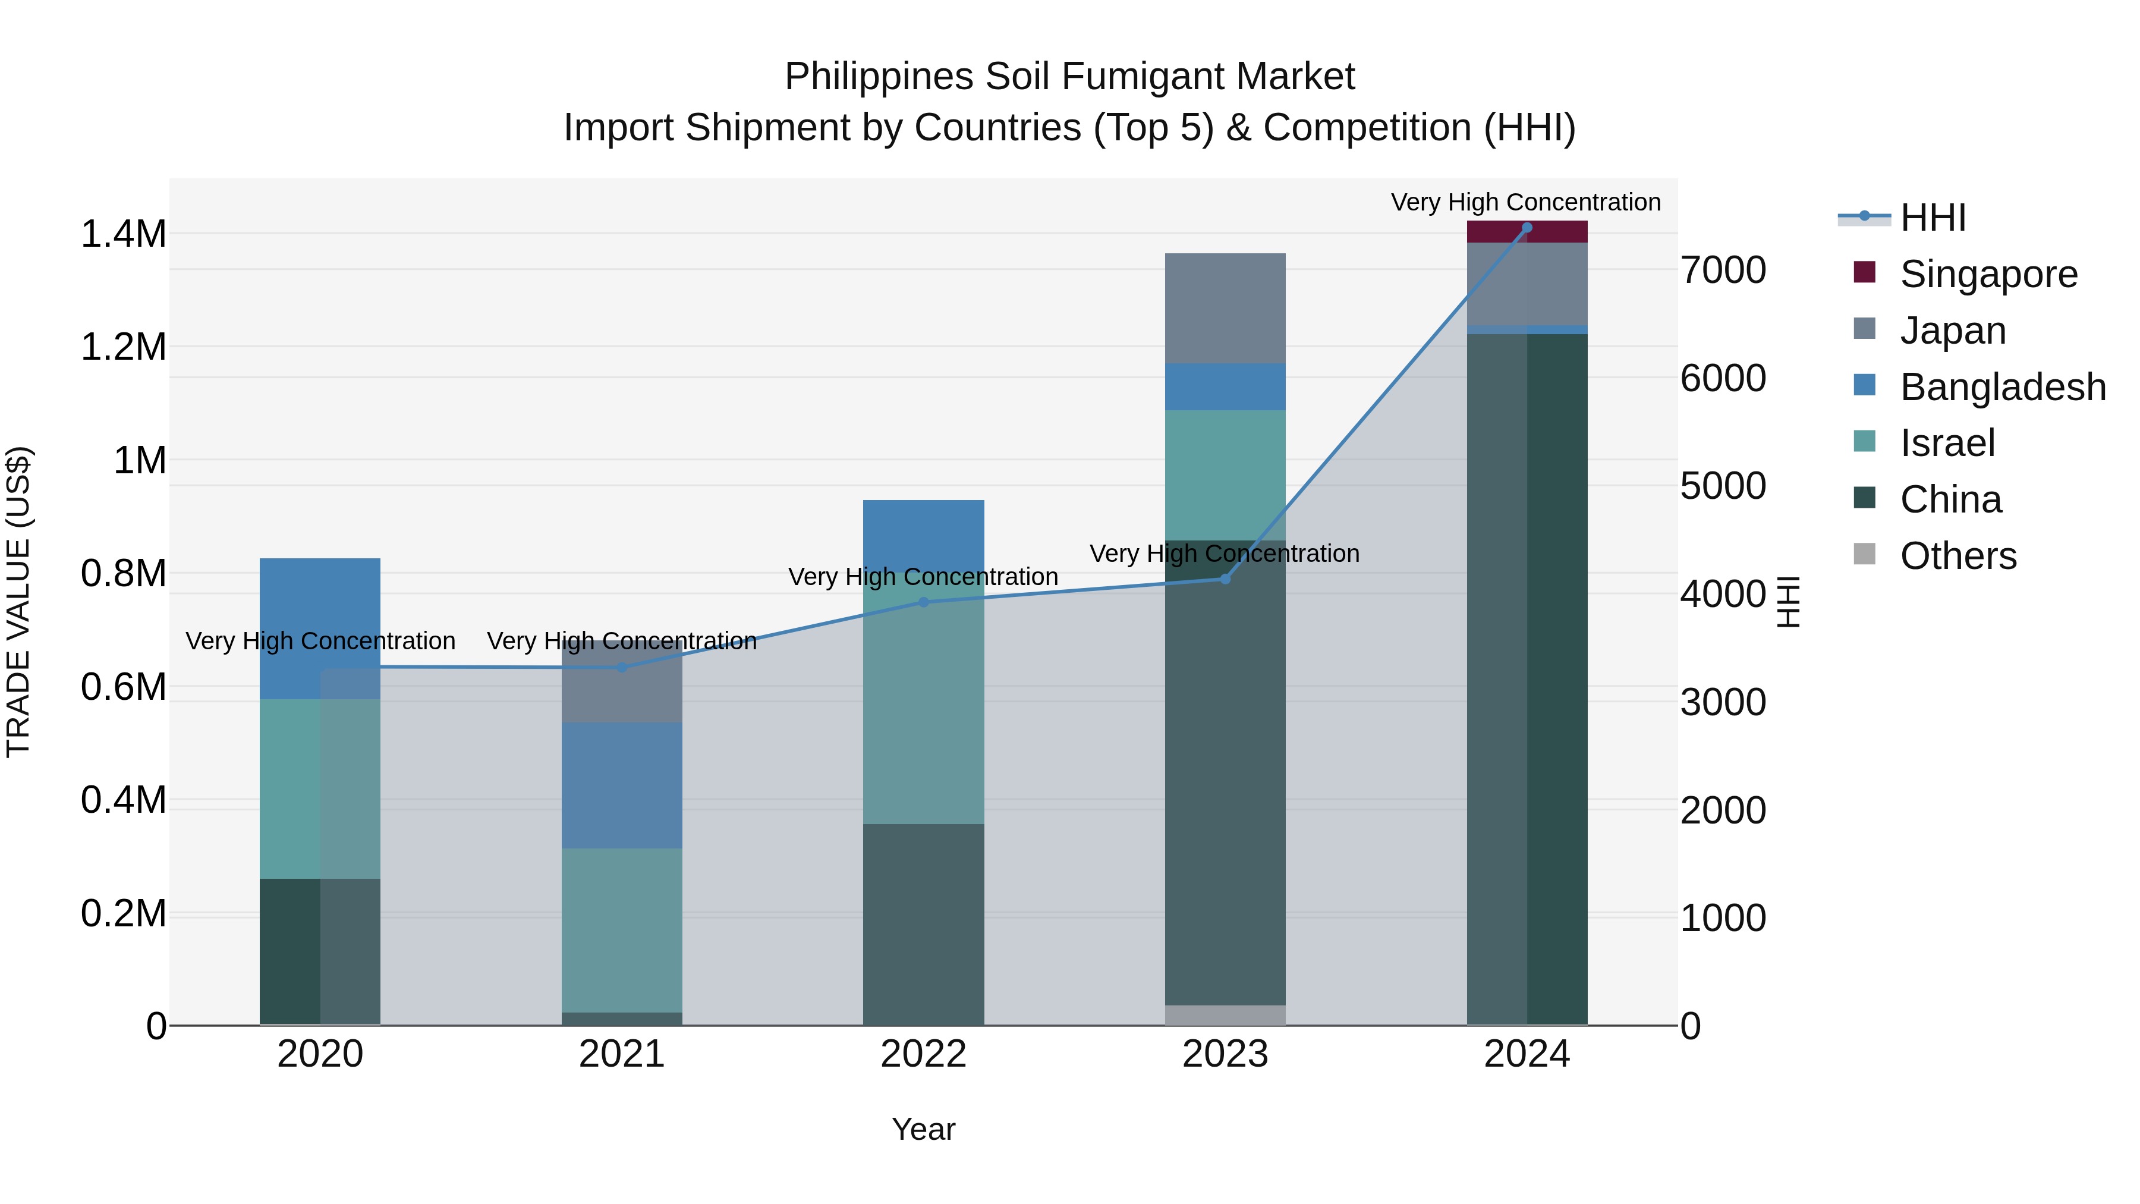Select the 2020 HHI data point
The height and width of the screenshot is (1204, 2140).
point(320,667)
